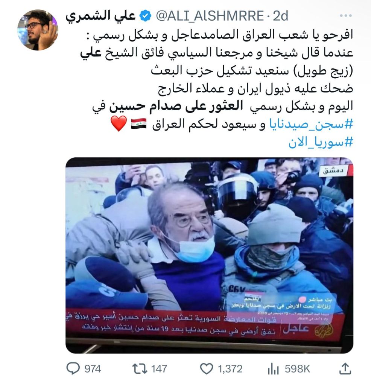
Task: Click the Iraq flag emoji in tweet
Action: coord(139,123)
